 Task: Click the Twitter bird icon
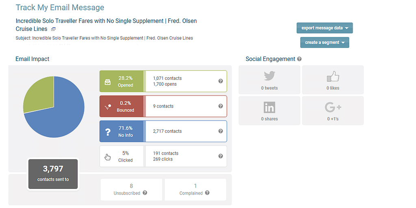[269, 76]
